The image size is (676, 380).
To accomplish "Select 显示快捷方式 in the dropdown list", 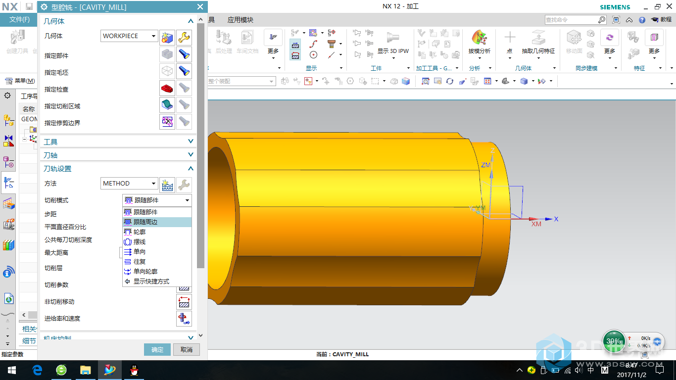I will coord(157,281).
